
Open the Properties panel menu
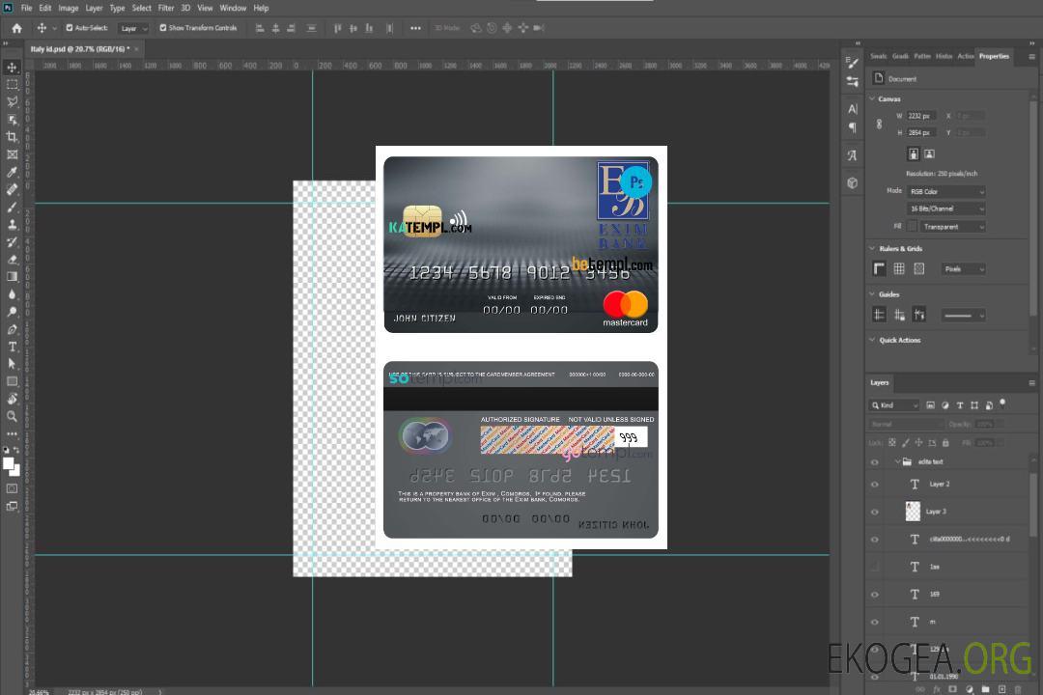coord(1031,57)
